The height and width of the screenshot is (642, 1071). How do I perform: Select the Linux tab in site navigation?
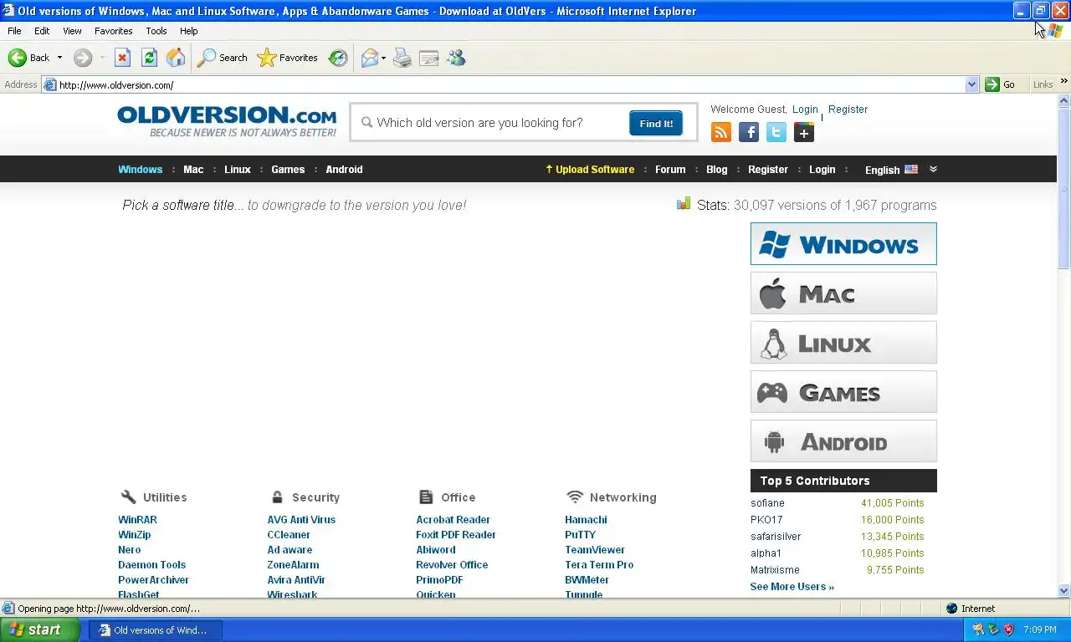coord(238,169)
